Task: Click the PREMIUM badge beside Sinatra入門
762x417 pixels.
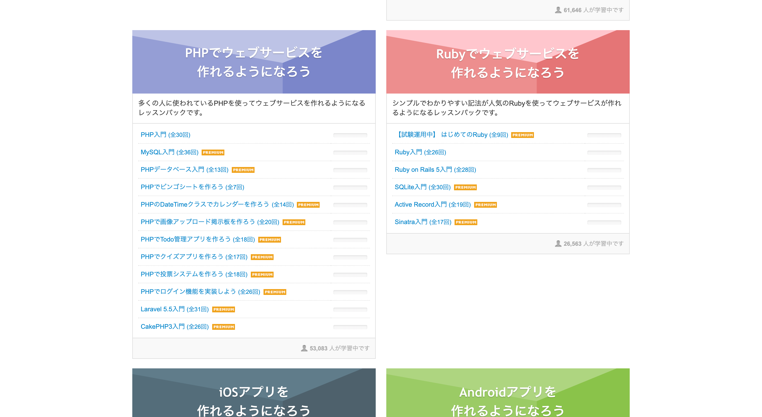Action: (466, 222)
